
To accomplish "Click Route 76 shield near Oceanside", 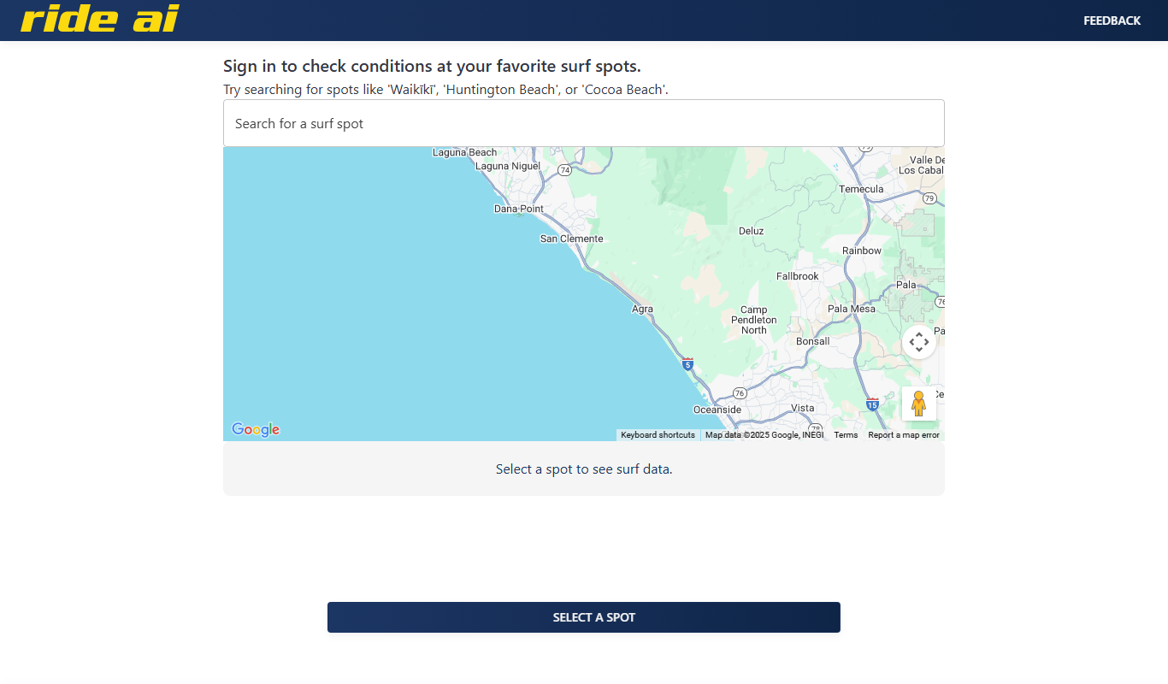I will tap(740, 393).
